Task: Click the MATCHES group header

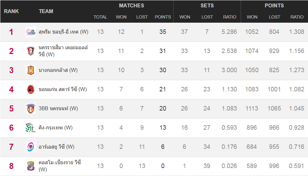Action: (131, 5)
